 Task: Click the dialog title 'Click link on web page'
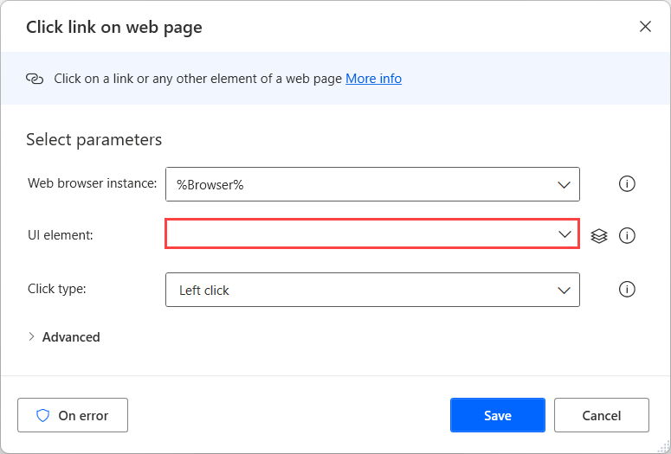click(114, 28)
